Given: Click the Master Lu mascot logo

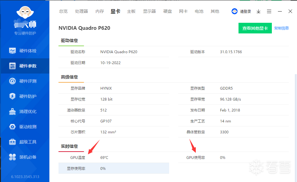Looking at the screenshot, I should [25, 12].
